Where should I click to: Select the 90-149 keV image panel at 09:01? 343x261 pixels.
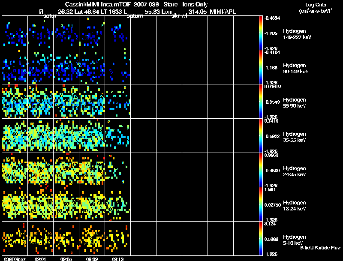point(40,67)
